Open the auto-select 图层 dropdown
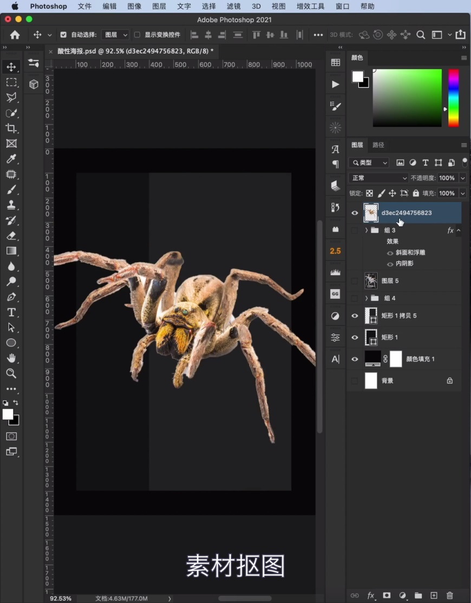This screenshot has height=603, width=471. [116, 35]
